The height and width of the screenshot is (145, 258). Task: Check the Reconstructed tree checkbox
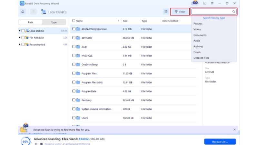[x=23, y=44]
